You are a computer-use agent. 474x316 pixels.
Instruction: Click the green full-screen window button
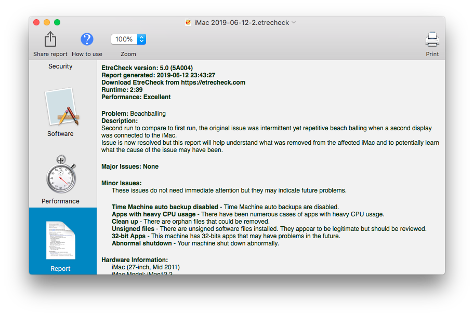point(57,22)
